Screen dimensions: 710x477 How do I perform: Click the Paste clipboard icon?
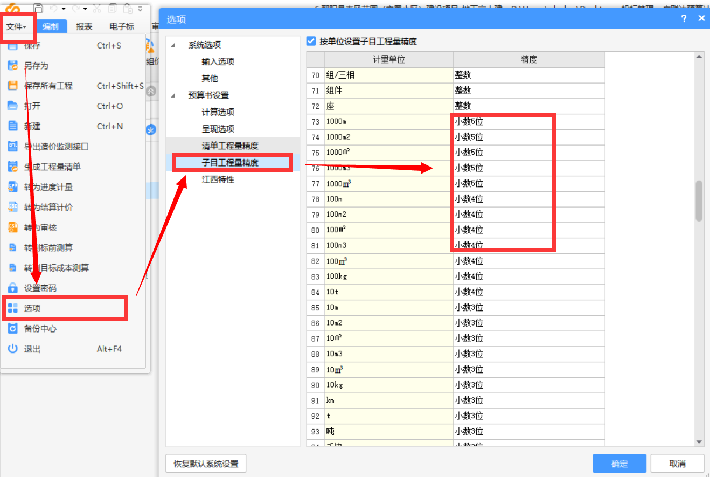(128, 8)
